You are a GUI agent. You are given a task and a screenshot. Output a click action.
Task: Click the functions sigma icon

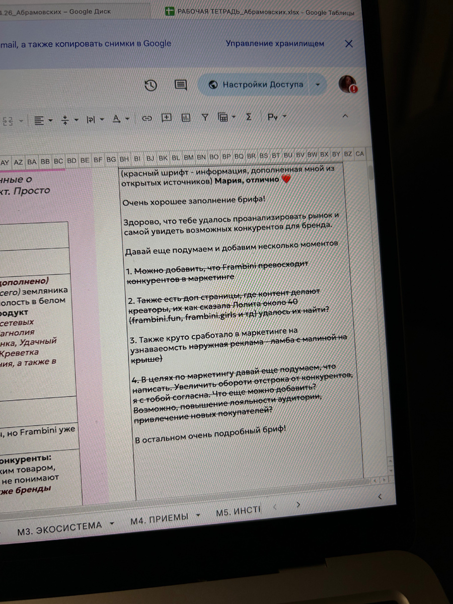click(249, 117)
